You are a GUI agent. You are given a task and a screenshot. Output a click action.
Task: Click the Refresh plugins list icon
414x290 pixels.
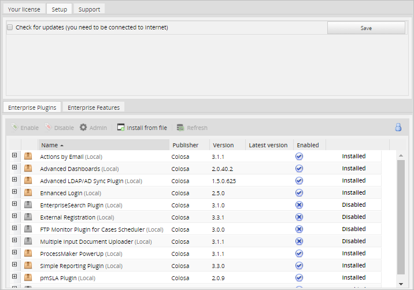click(x=180, y=128)
